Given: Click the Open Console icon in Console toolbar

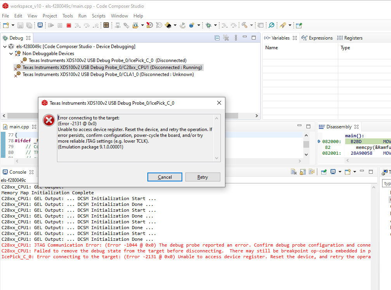Looking at the screenshot, I should [x=348, y=172].
